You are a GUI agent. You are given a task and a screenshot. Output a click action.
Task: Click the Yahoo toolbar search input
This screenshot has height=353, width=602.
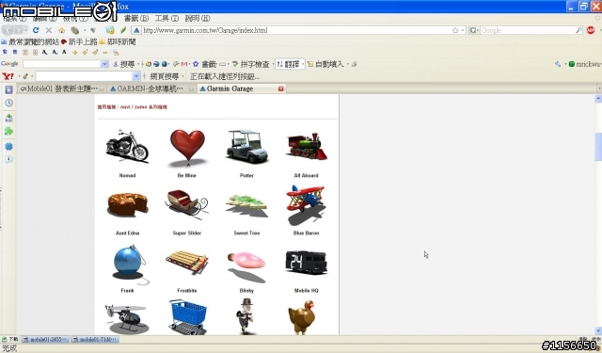pyautogui.click(x=84, y=76)
